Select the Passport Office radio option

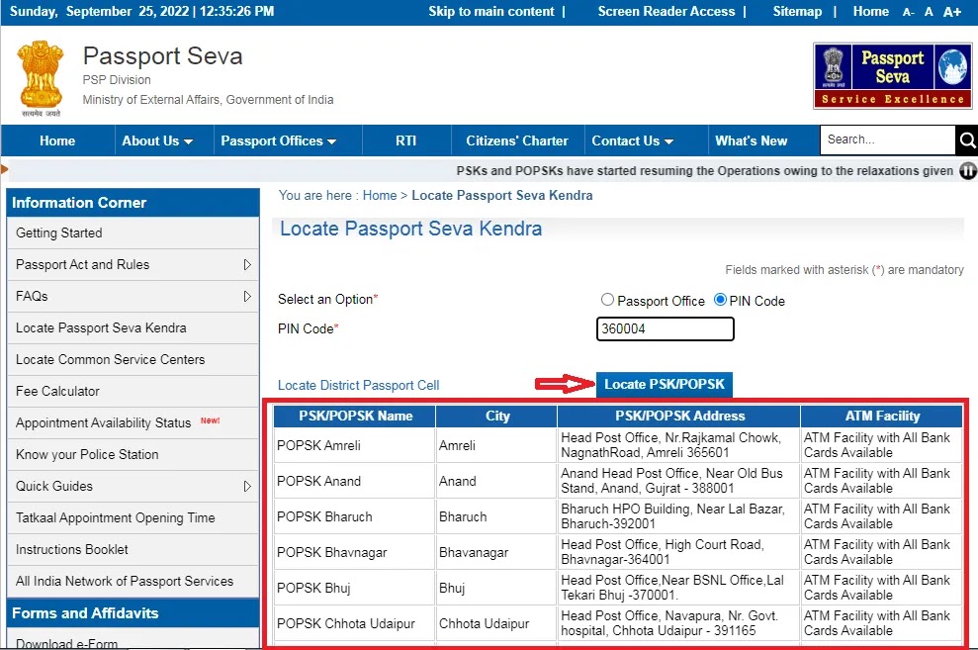point(608,301)
